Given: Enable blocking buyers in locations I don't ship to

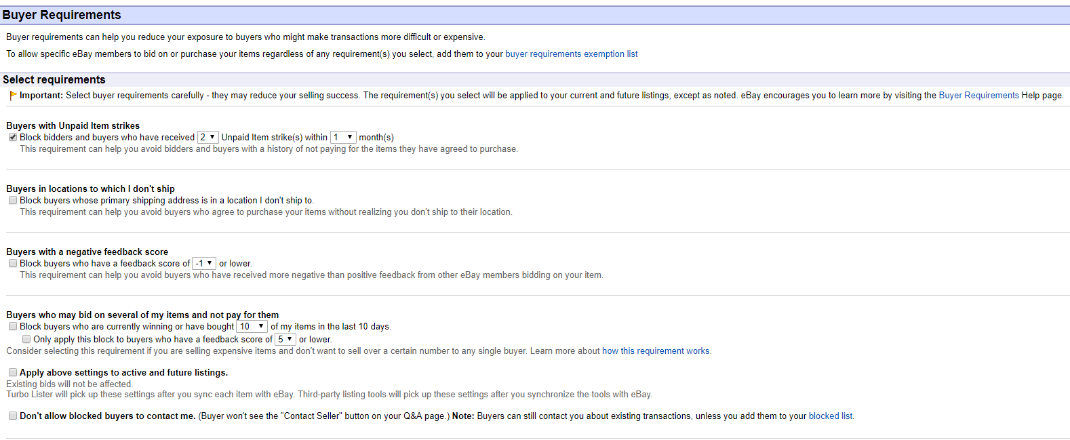Looking at the screenshot, I should pyautogui.click(x=13, y=200).
